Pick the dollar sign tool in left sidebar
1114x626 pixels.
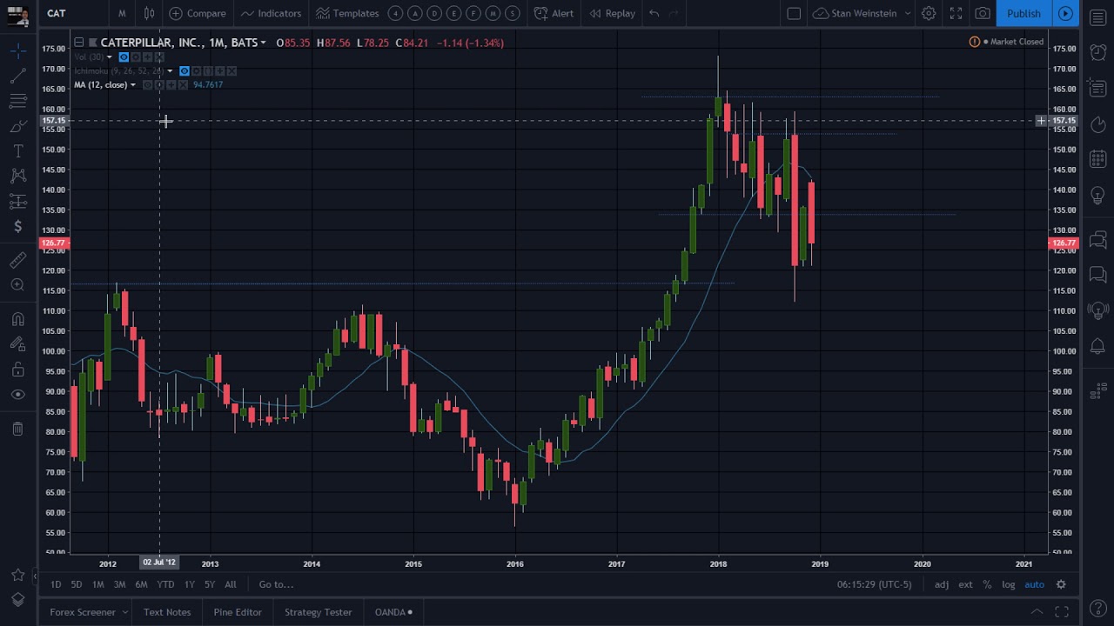coord(17,227)
